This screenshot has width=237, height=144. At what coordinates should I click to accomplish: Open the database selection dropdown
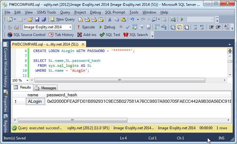[x=71, y=27]
